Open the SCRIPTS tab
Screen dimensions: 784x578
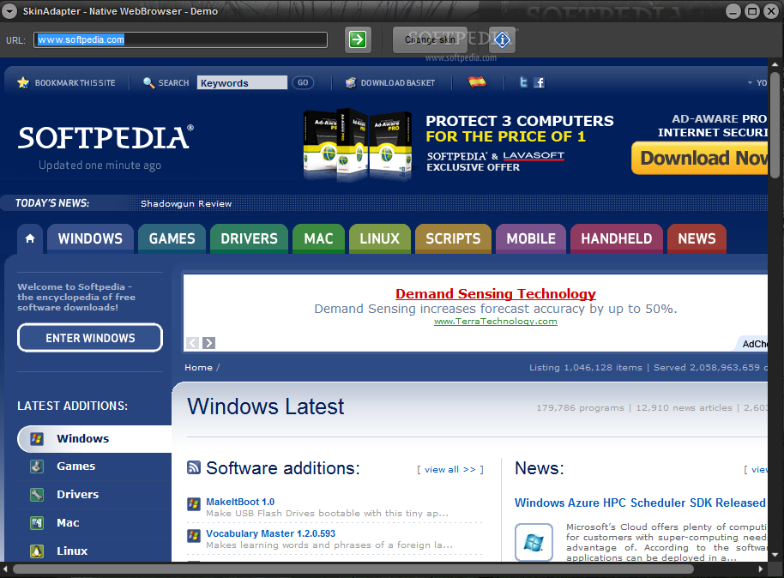[x=453, y=238]
